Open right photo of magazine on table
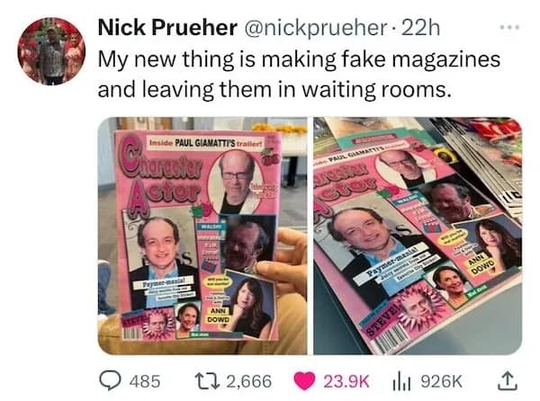Screen dimensions: 540x401 (418, 236)
